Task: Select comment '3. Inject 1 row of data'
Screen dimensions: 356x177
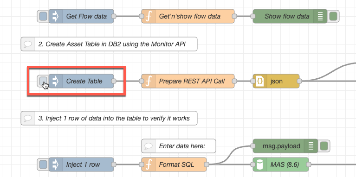Action: 109,118
